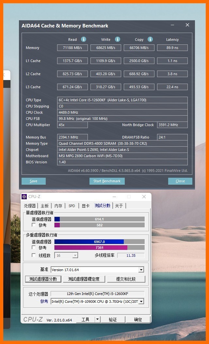Viewport: 209px width, 344px height.
Task: Click the 确定 button
Action: click(138, 319)
